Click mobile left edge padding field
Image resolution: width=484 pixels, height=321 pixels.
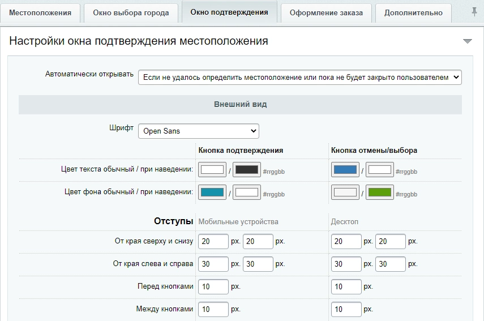[x=213, y=264]
